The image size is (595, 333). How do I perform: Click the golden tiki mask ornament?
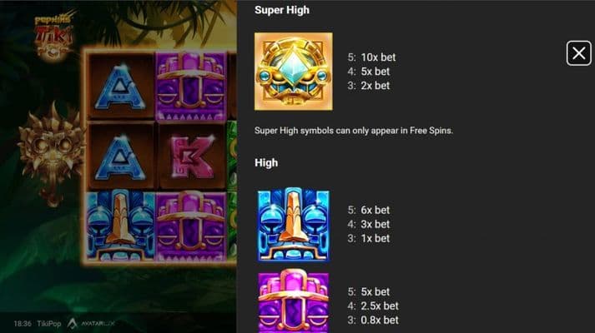51,152
